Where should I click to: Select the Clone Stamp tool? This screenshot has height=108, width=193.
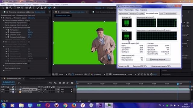pyautogui.click(x=42, y=8)
